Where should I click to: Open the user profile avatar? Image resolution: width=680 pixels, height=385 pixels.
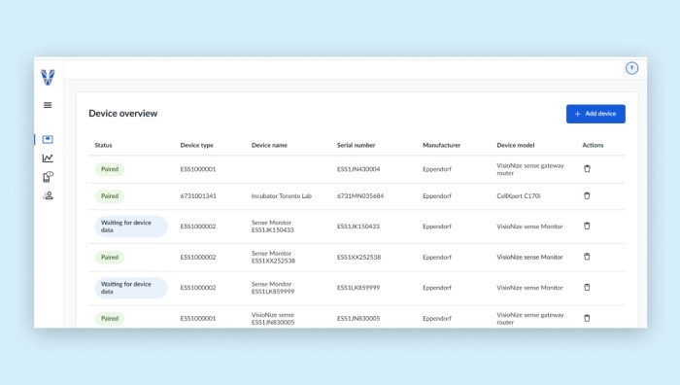[631, 68]
